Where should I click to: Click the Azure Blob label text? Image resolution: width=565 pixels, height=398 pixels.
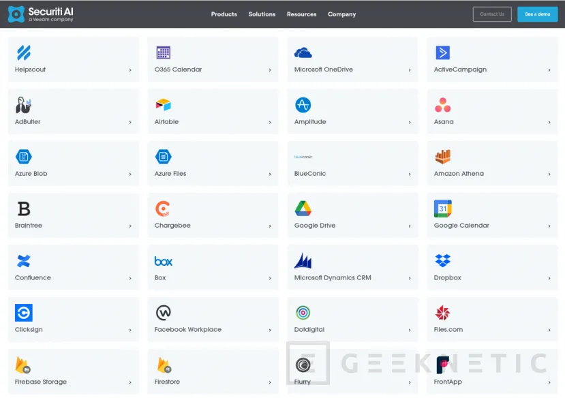[x=31, y=173]
